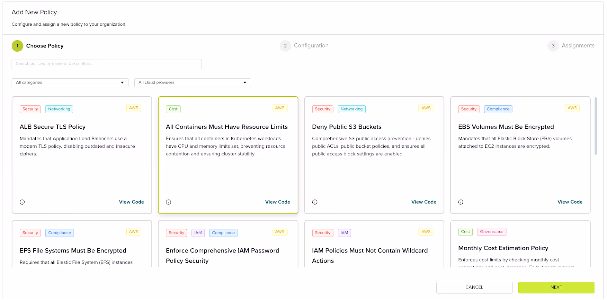This screenshot has width=607, height=300.
Task: Go to step 3 Assignments
Action: pos(571,46)
